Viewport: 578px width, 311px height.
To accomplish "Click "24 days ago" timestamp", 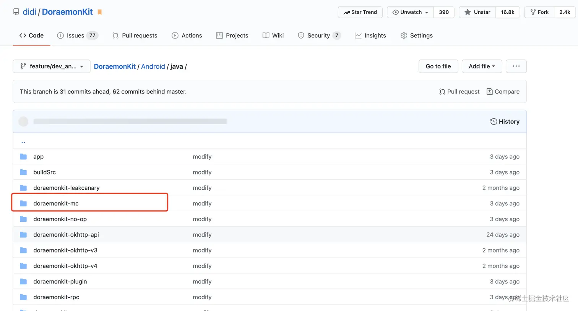I will [x=503, y=235].
